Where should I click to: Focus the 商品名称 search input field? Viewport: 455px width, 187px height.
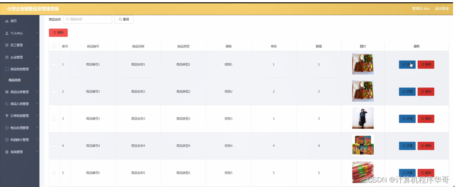tap(88, 20)
